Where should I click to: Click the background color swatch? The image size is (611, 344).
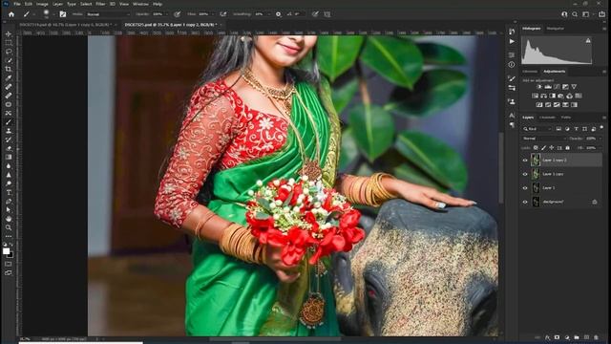(x=11, y=255)
